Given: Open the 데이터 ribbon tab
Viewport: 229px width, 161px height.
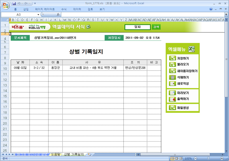Looking at the screenshot, I should pos(77,9).
